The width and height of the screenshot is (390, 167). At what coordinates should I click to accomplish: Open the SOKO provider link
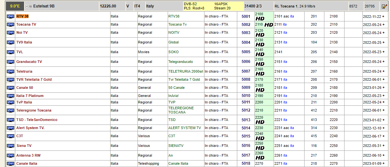(174, 52)
